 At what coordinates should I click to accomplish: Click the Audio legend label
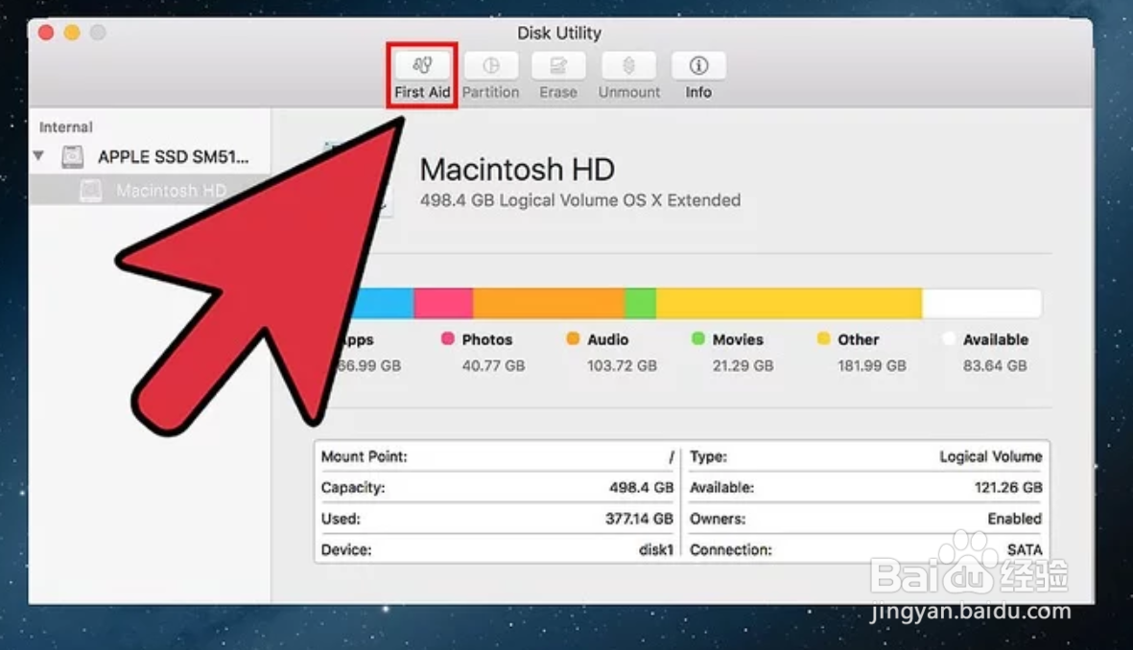click(607, 339)
